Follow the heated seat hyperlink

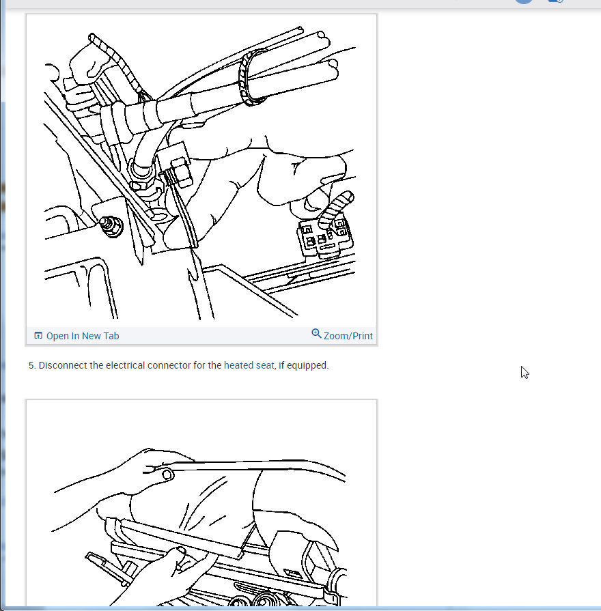[x=249, y=365]
